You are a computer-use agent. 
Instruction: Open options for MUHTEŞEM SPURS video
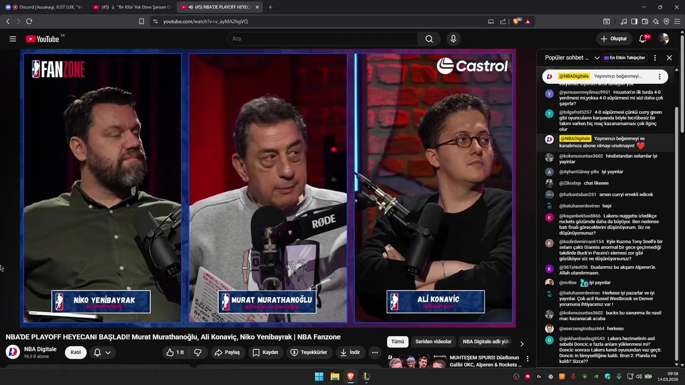click(528, 359)
